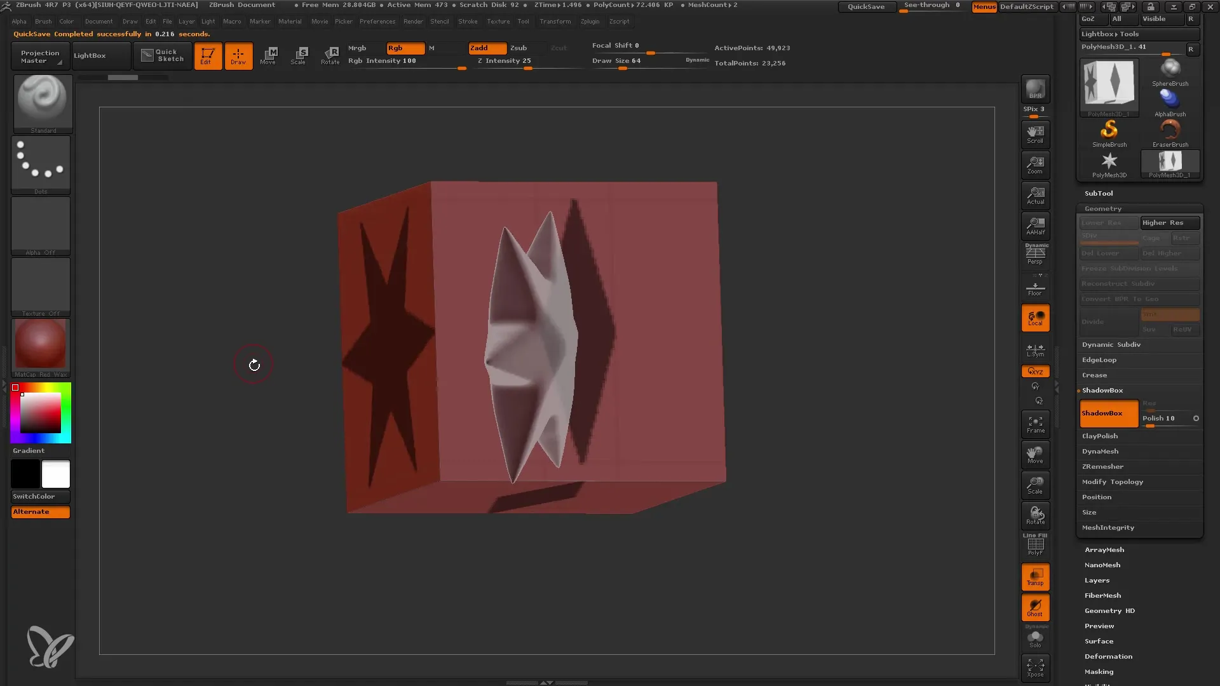This screenshot has height=686, width=1220.
Task: Select the Standard brush thumbnail
Action: click(x=43, y=103)
